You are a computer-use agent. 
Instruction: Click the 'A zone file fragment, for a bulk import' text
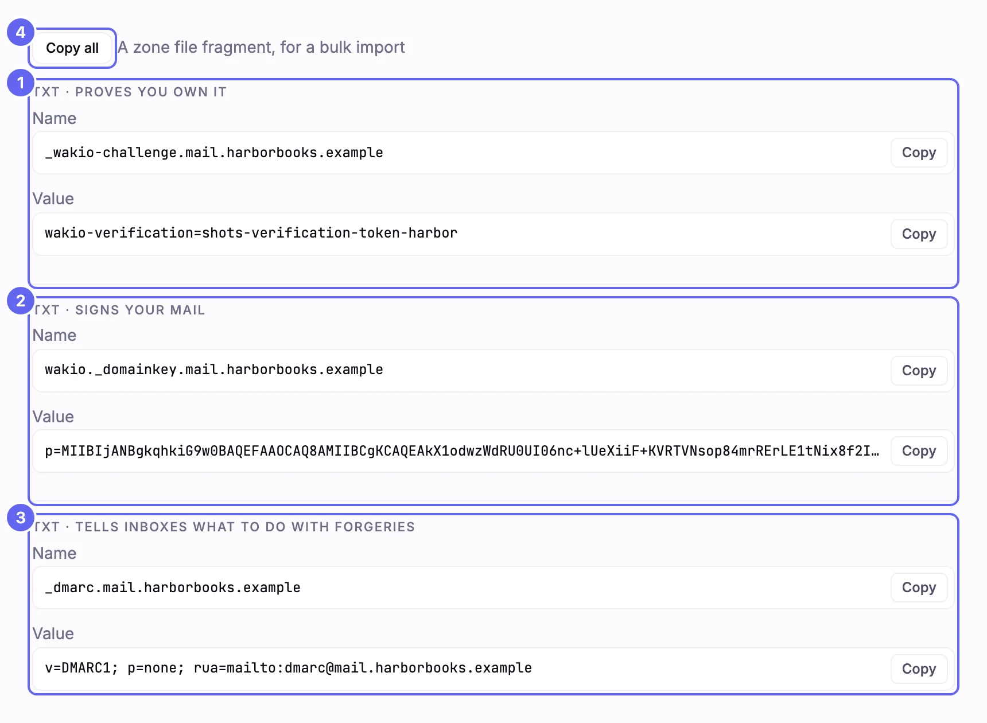(261, 47)
